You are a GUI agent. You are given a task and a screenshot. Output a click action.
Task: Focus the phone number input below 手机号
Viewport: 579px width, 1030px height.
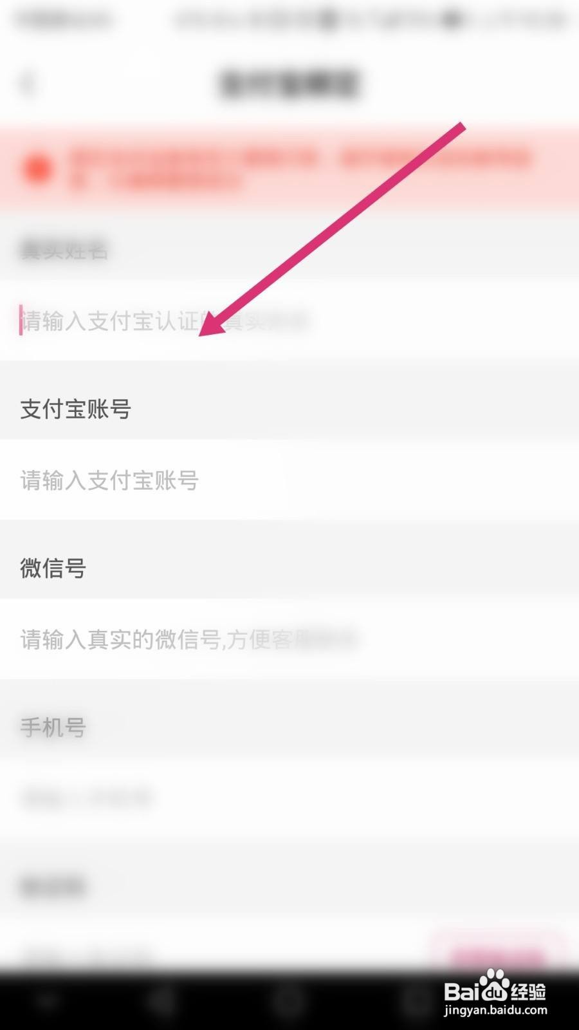click(x=289, y=798)
